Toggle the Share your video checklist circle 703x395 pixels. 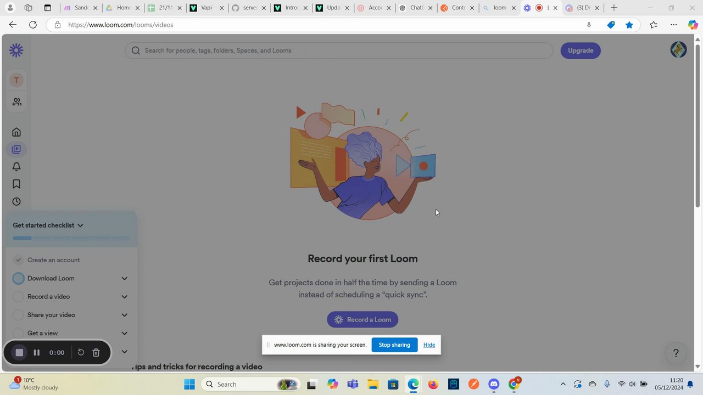click(19, 315)
